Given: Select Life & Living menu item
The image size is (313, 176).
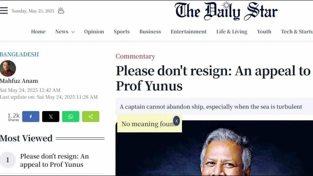Looking at the screenshot, I should pyautogui.click(x=232, y=32).
